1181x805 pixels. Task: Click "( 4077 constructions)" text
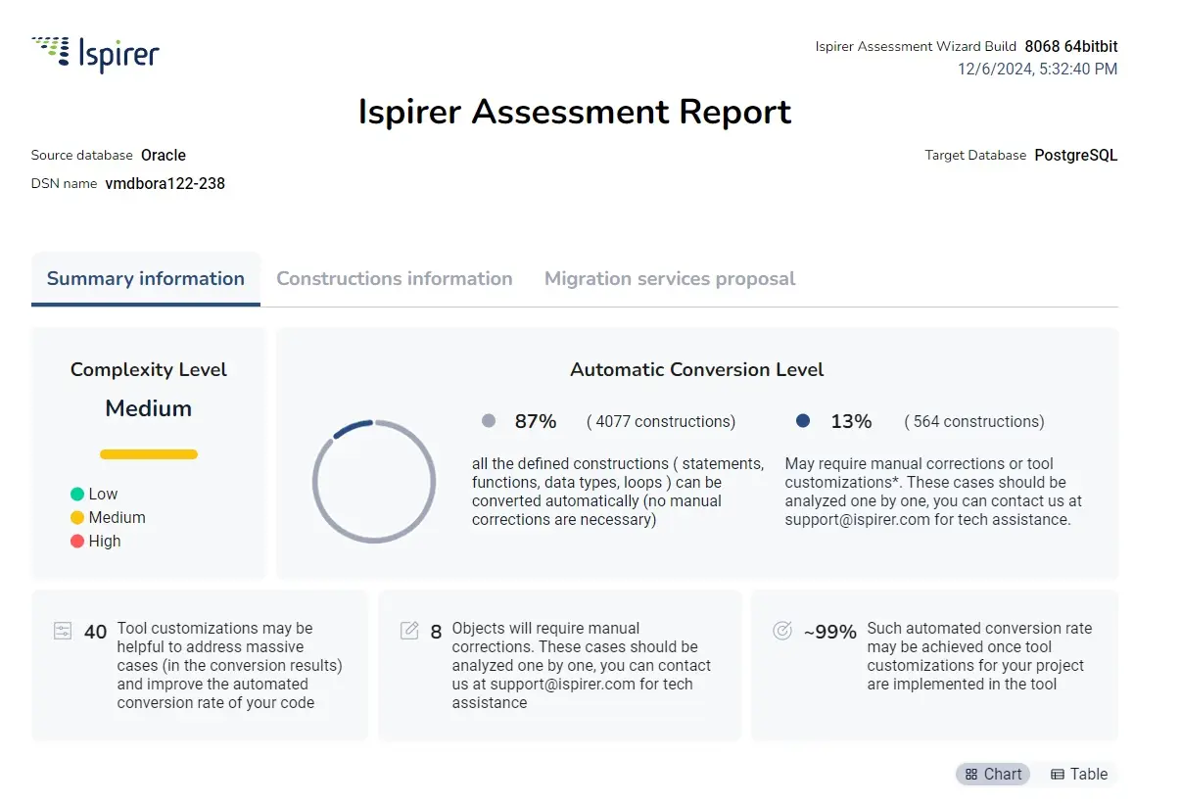click(661, 422)
